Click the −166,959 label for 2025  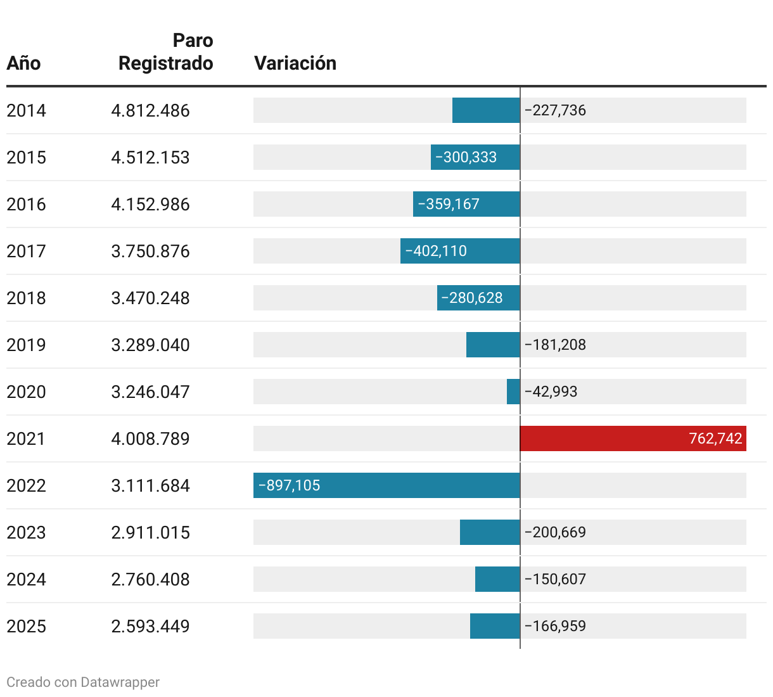pos(555,626)
